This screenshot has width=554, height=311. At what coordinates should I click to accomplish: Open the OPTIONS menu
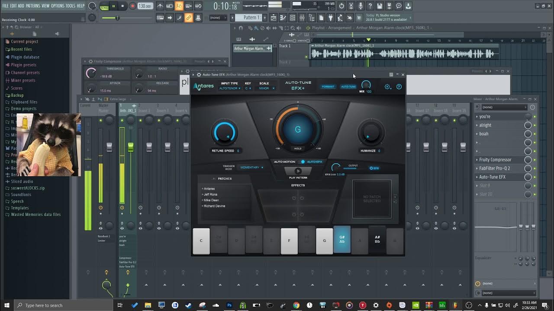click(58, 6)
